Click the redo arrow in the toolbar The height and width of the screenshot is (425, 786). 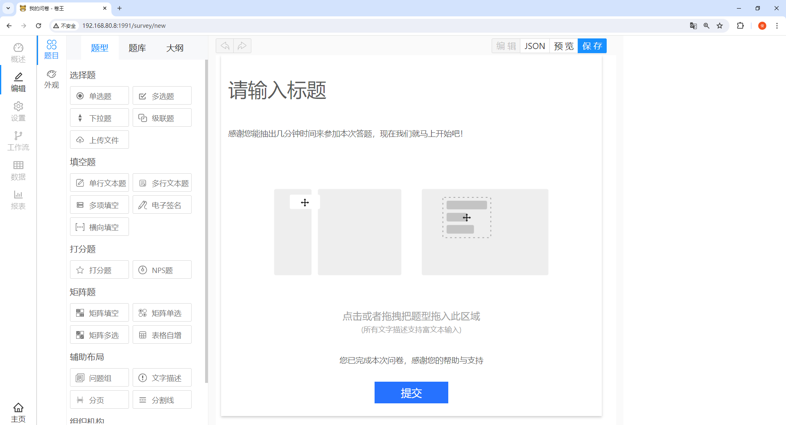click(242, 46)
